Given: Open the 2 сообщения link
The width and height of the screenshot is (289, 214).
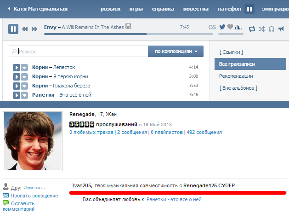Looking at the screenshot, I should [132, 132].
